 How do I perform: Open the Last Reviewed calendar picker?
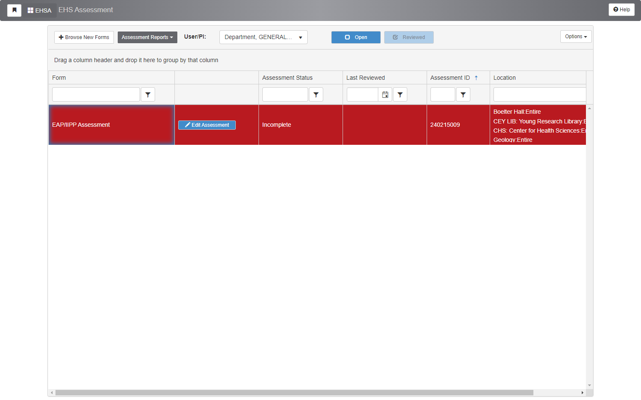(385, 95)
